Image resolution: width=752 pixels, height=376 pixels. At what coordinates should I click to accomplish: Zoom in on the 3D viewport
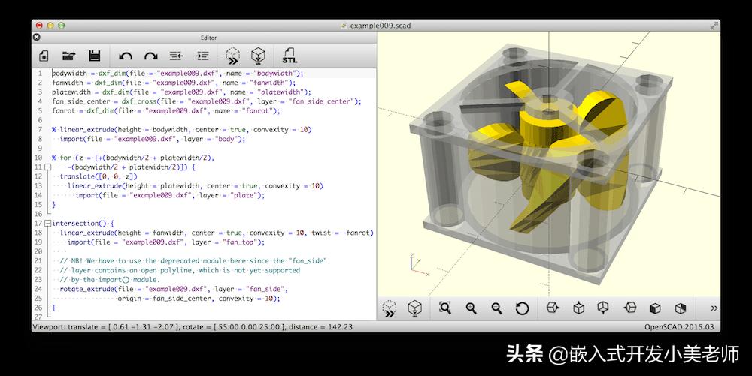[x=471, y=308]
